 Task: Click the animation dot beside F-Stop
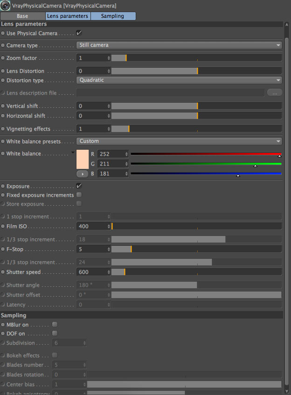(x=3, y=249)
